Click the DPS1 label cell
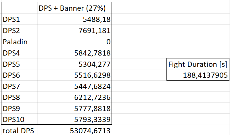The width and height of the screenshot is (230, 135). (x=19, y=20)
